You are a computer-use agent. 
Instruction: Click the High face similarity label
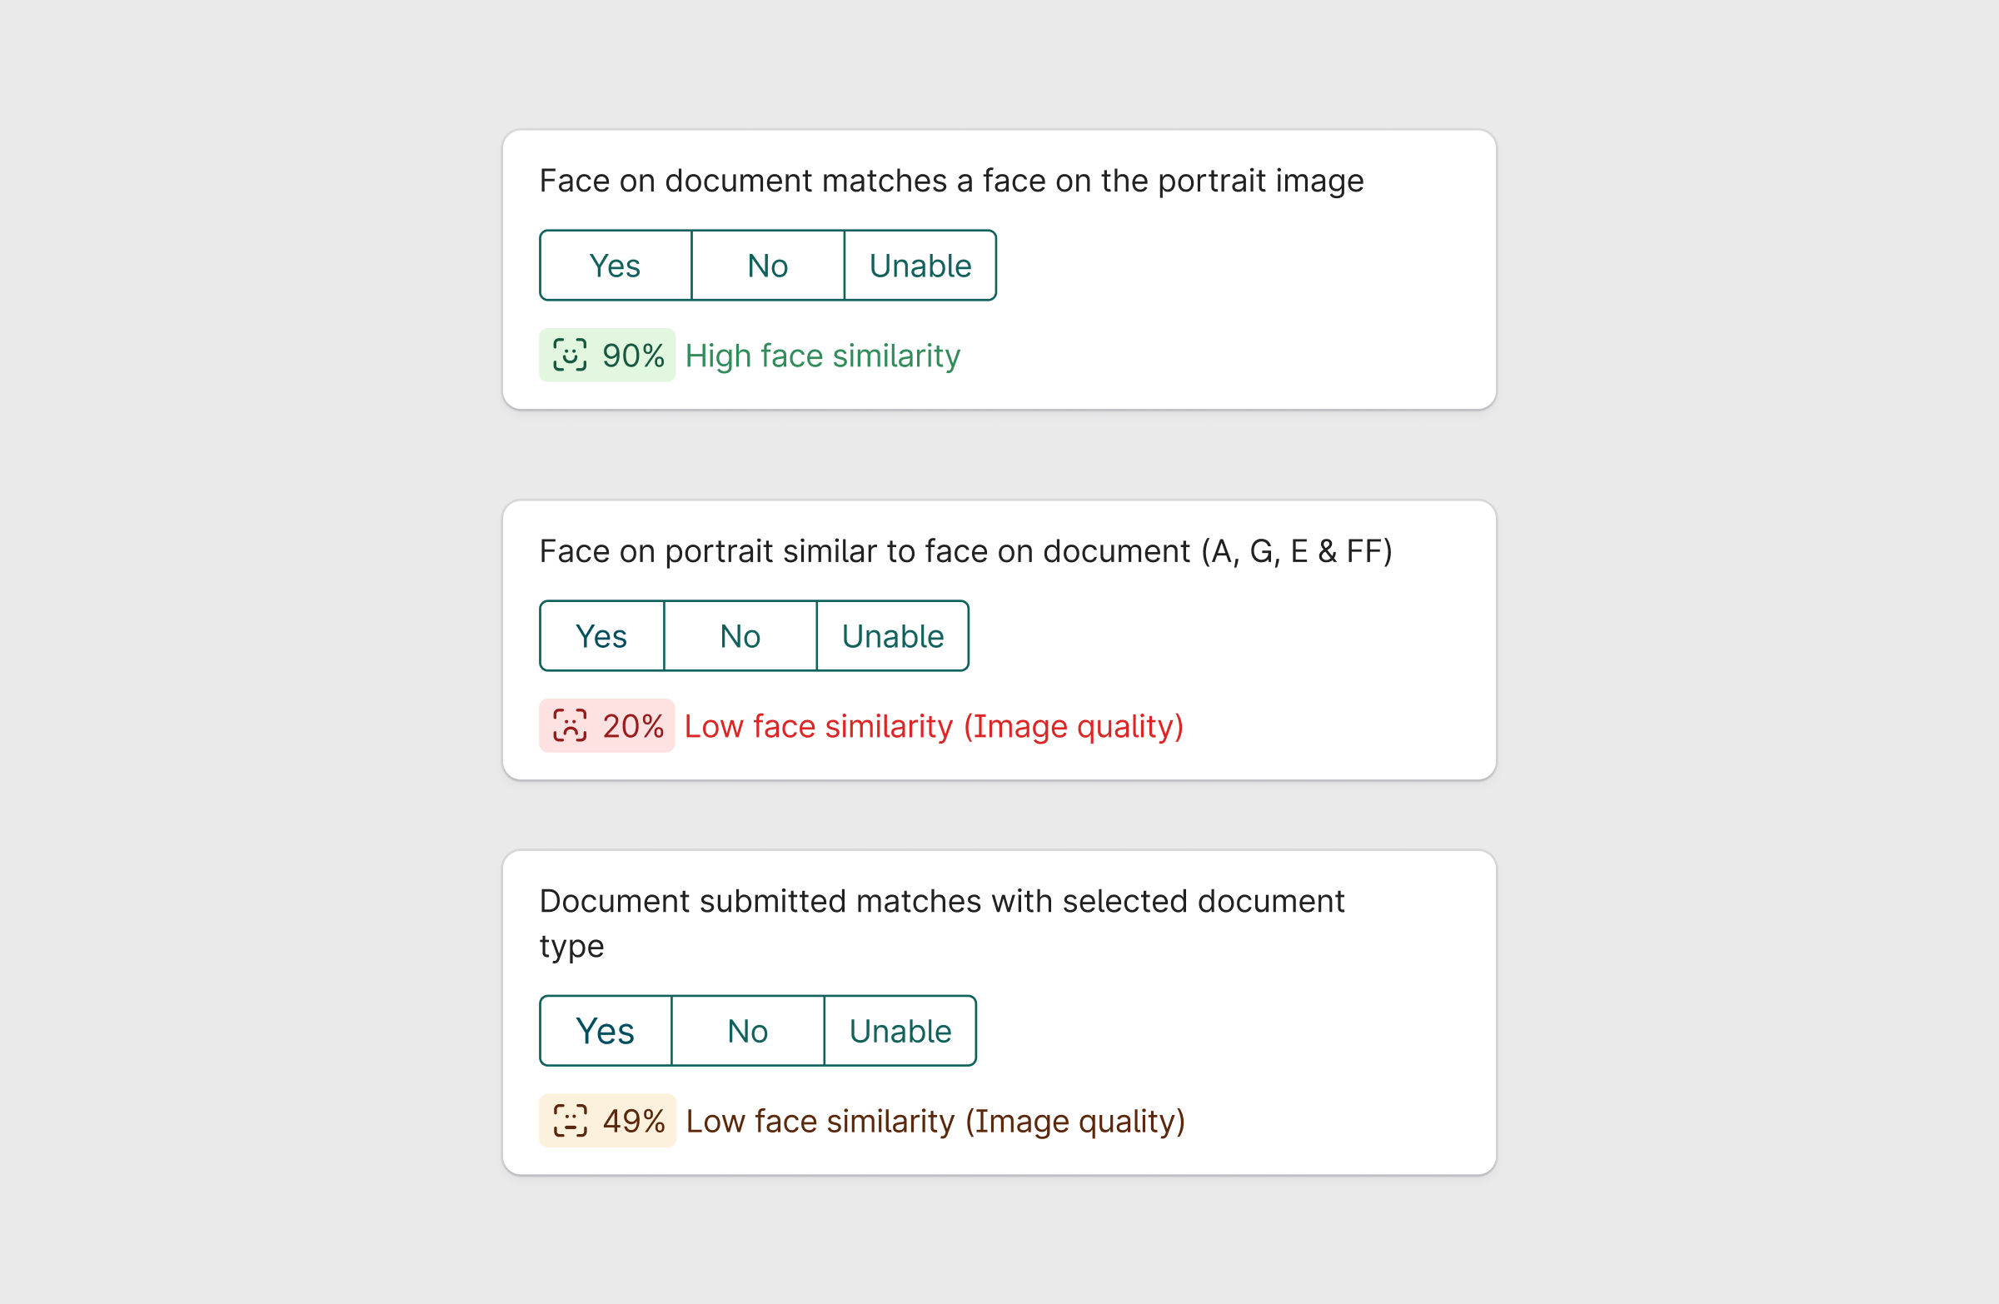pos(822,356)
